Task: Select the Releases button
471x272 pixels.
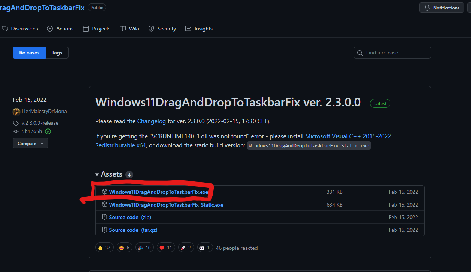Action: [x=29, y=53]
